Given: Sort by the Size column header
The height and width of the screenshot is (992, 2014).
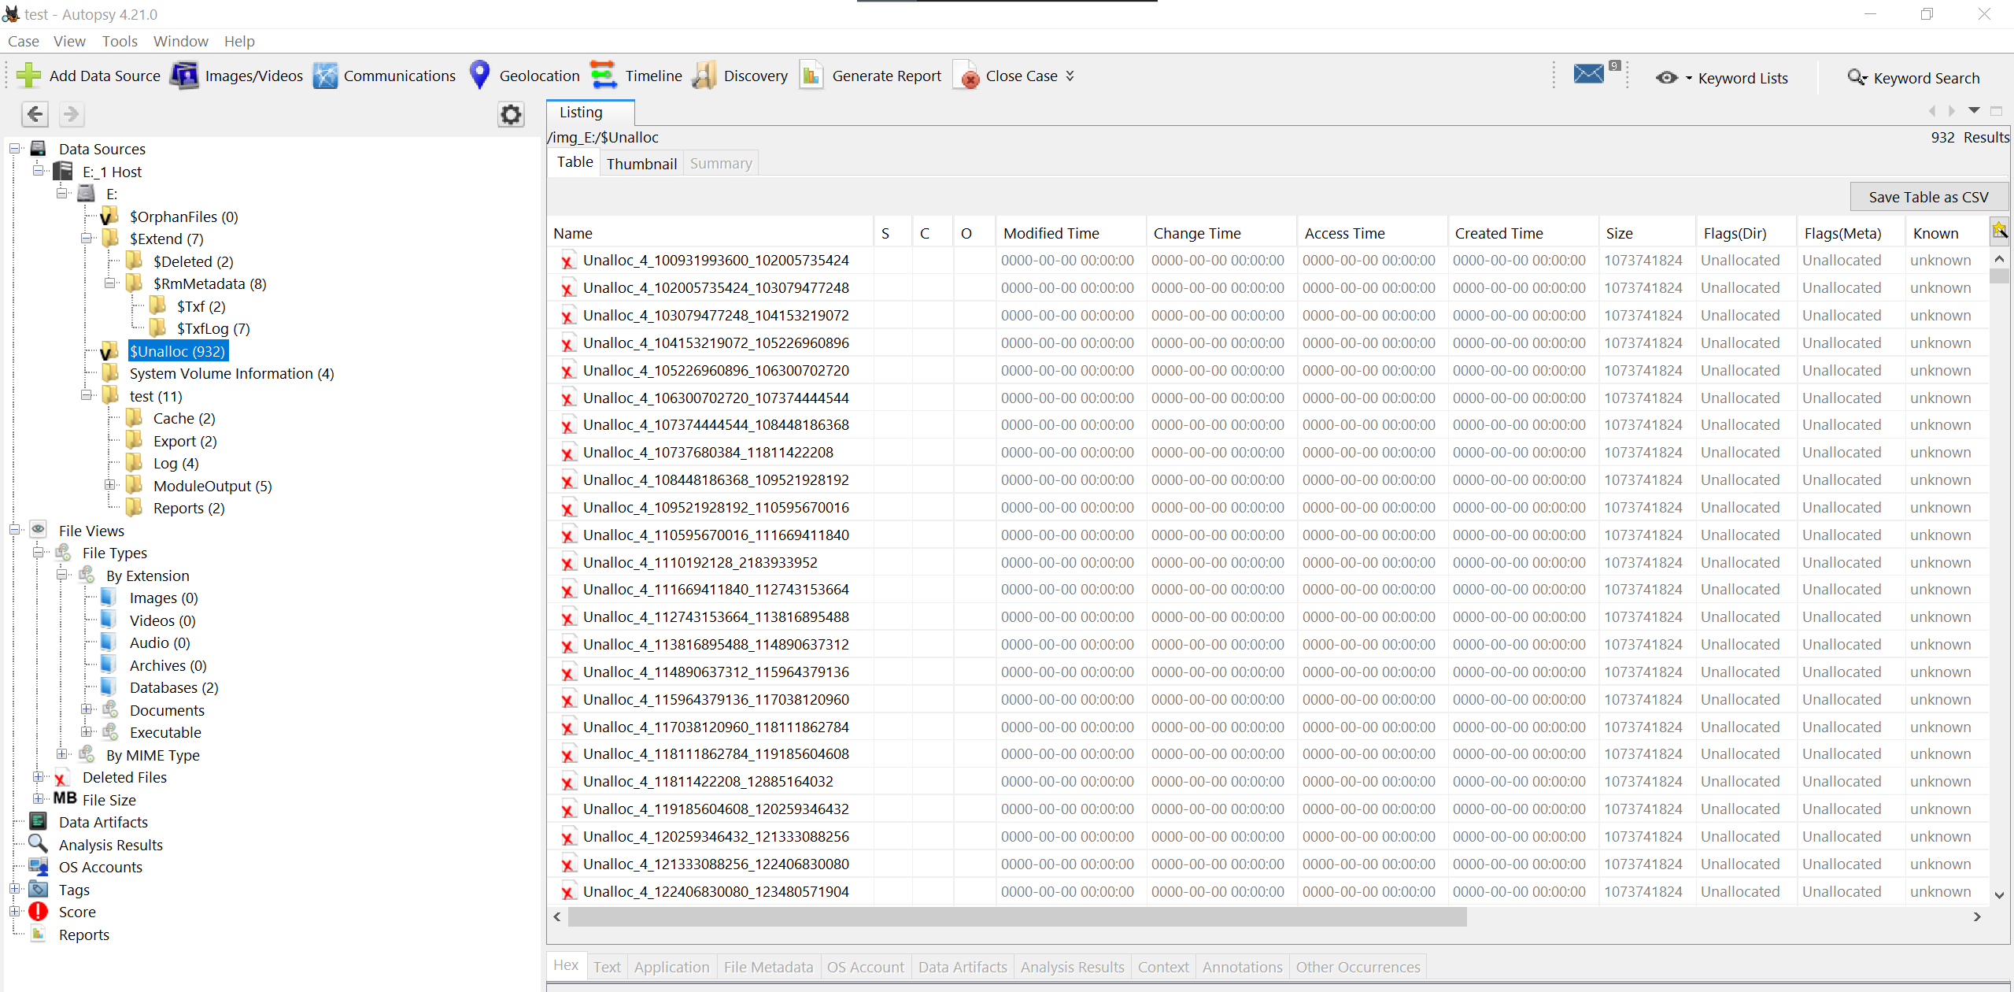Looking at the screenshot, I should (x=1646, y=233).
